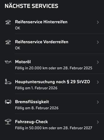
Task: Tap the § vehicle inspection icon
Action: [8, 82]
